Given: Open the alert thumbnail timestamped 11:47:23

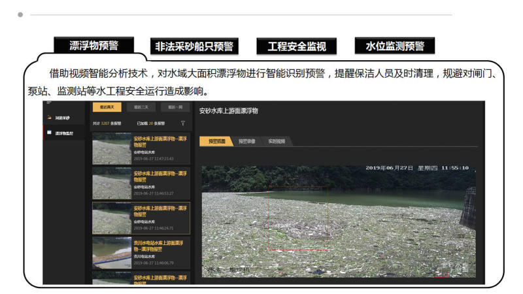Looking at the screenshot, I should 111,149.
